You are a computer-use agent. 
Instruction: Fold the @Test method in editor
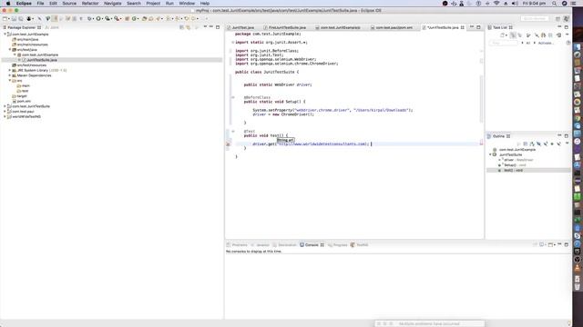click(x=233, y=131)
